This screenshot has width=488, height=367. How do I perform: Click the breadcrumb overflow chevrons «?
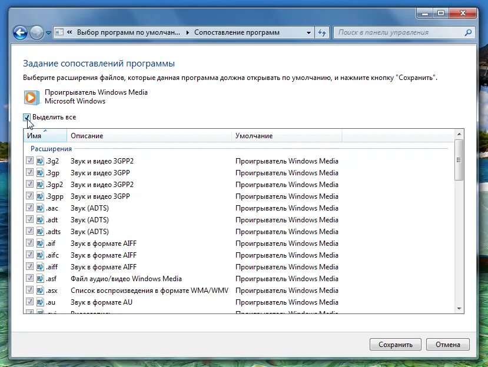tap(69, 32)
